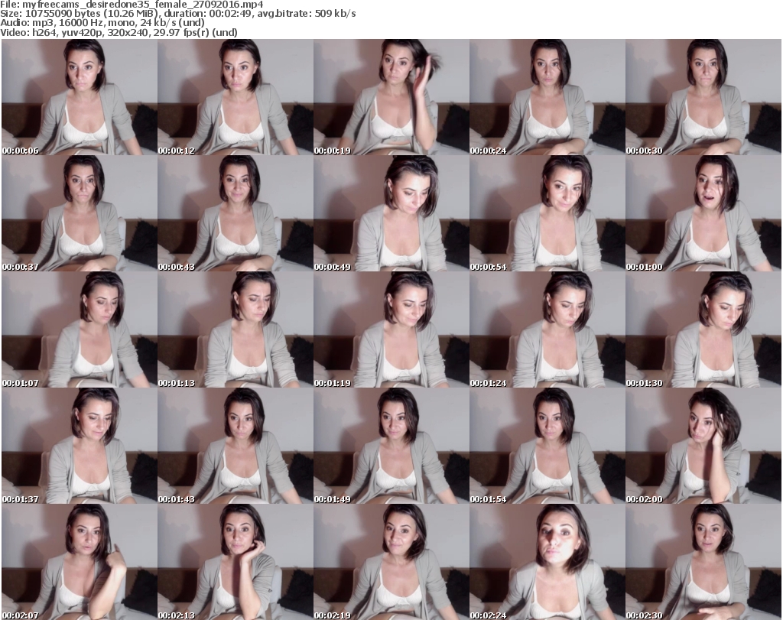
Task: Select the 00:01:30 thumbnail
Action: click(703, 329)
